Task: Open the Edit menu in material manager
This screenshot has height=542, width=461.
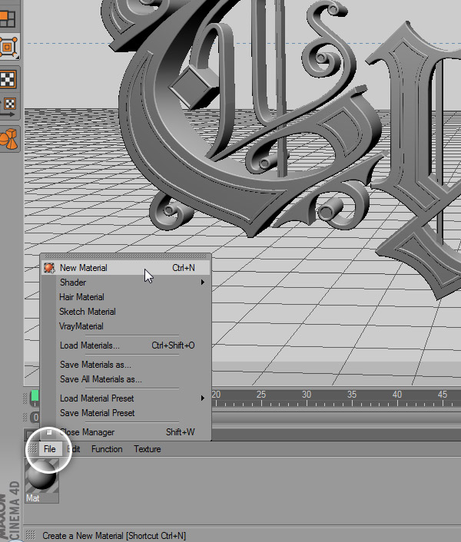Action: coord(73,449)
